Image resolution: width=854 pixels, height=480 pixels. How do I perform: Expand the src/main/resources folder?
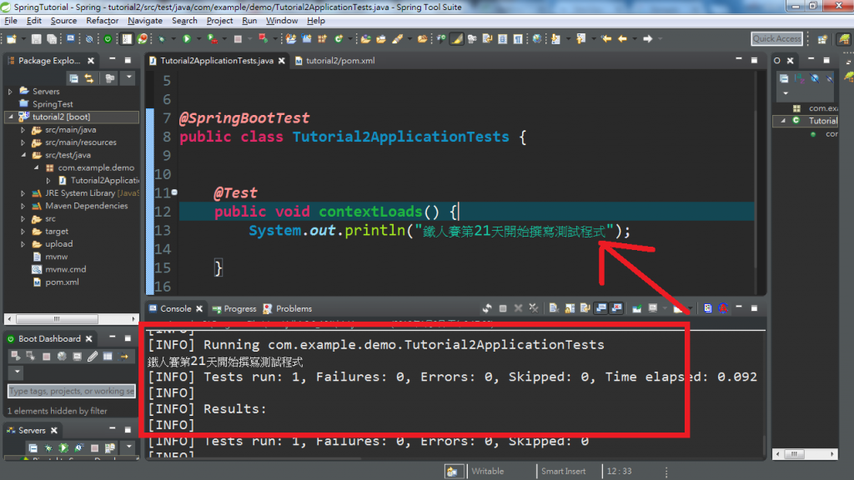pos(23,142)
